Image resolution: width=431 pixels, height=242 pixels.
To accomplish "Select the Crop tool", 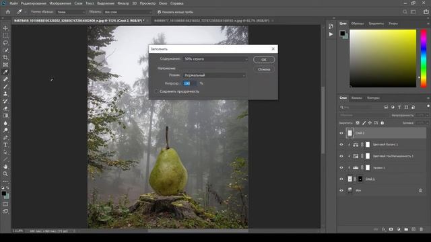I will click(5, 57).
